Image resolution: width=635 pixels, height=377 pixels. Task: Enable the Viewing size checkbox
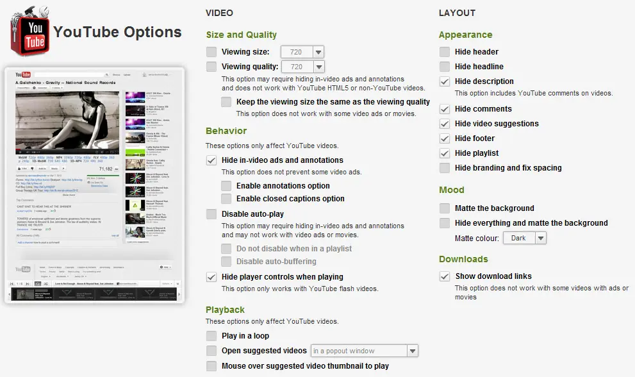pos(211,52)
